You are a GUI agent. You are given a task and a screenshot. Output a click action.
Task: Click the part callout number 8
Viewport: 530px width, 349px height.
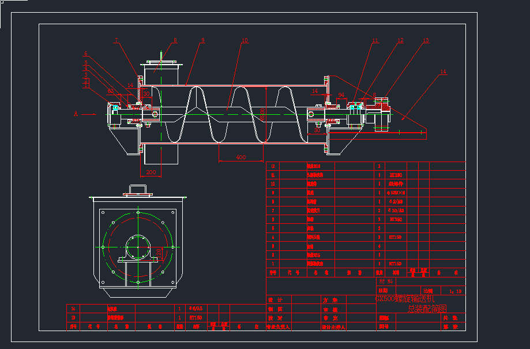coord(175,41)
